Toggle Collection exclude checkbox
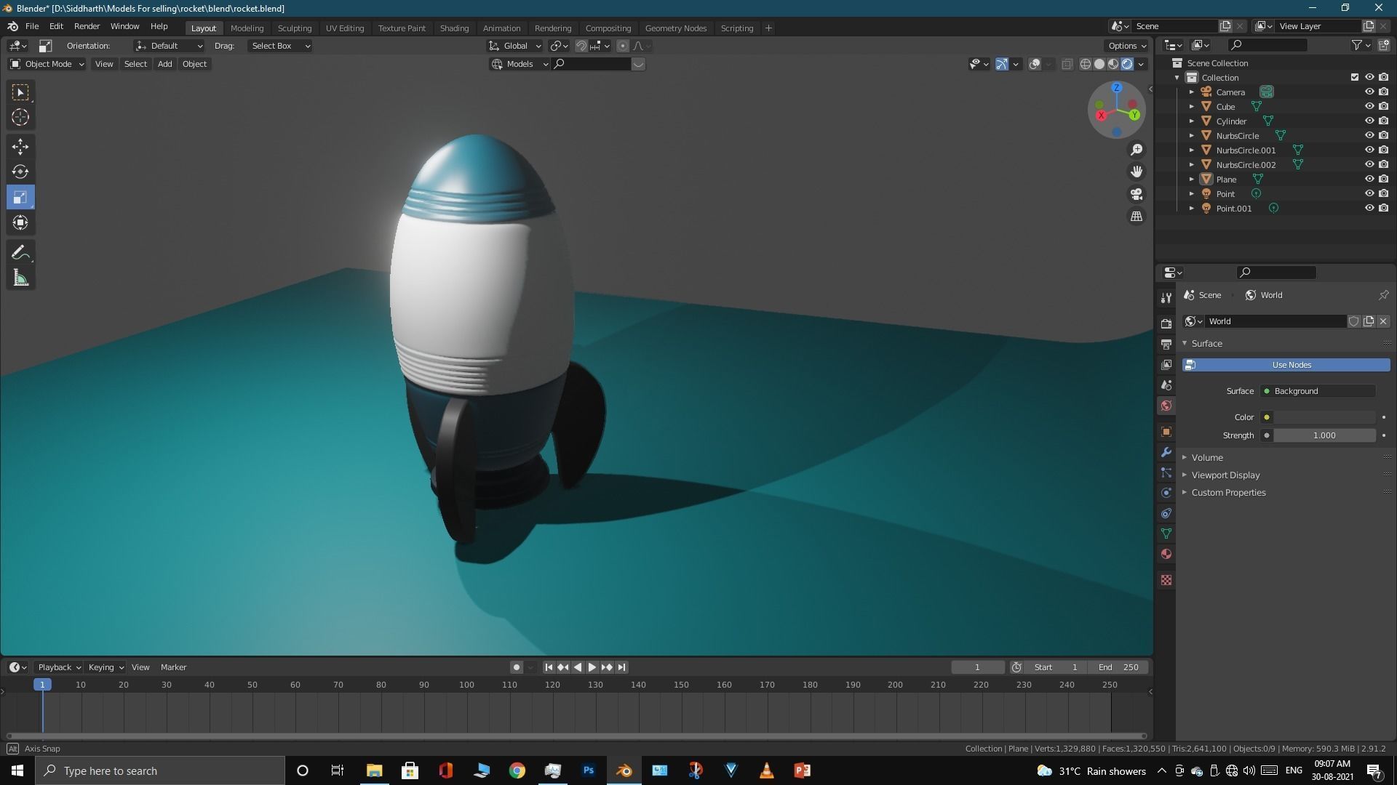Image resolution: width=1397 pixels, height=785 pixels. [x=1354, y=77]
